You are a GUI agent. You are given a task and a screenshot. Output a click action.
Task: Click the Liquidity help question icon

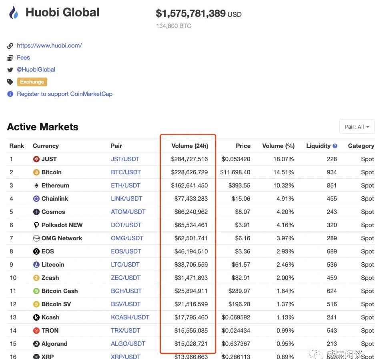click(x=335, y=146)
